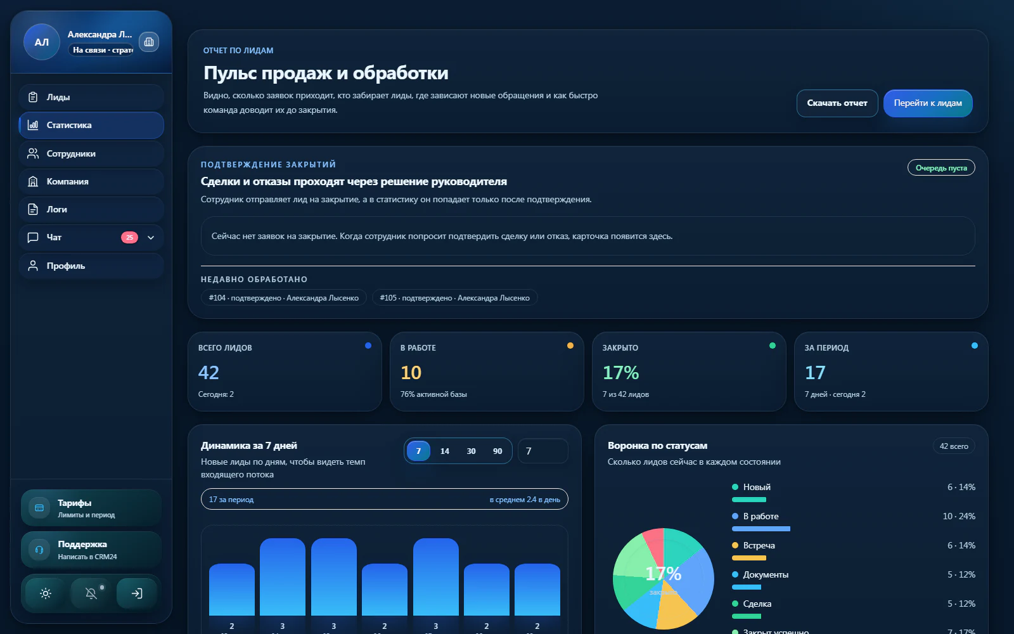This screenshot has height=634, width=1014.
Task: Click the Встреча status funnel row
Action: click(x=854, y=550)
